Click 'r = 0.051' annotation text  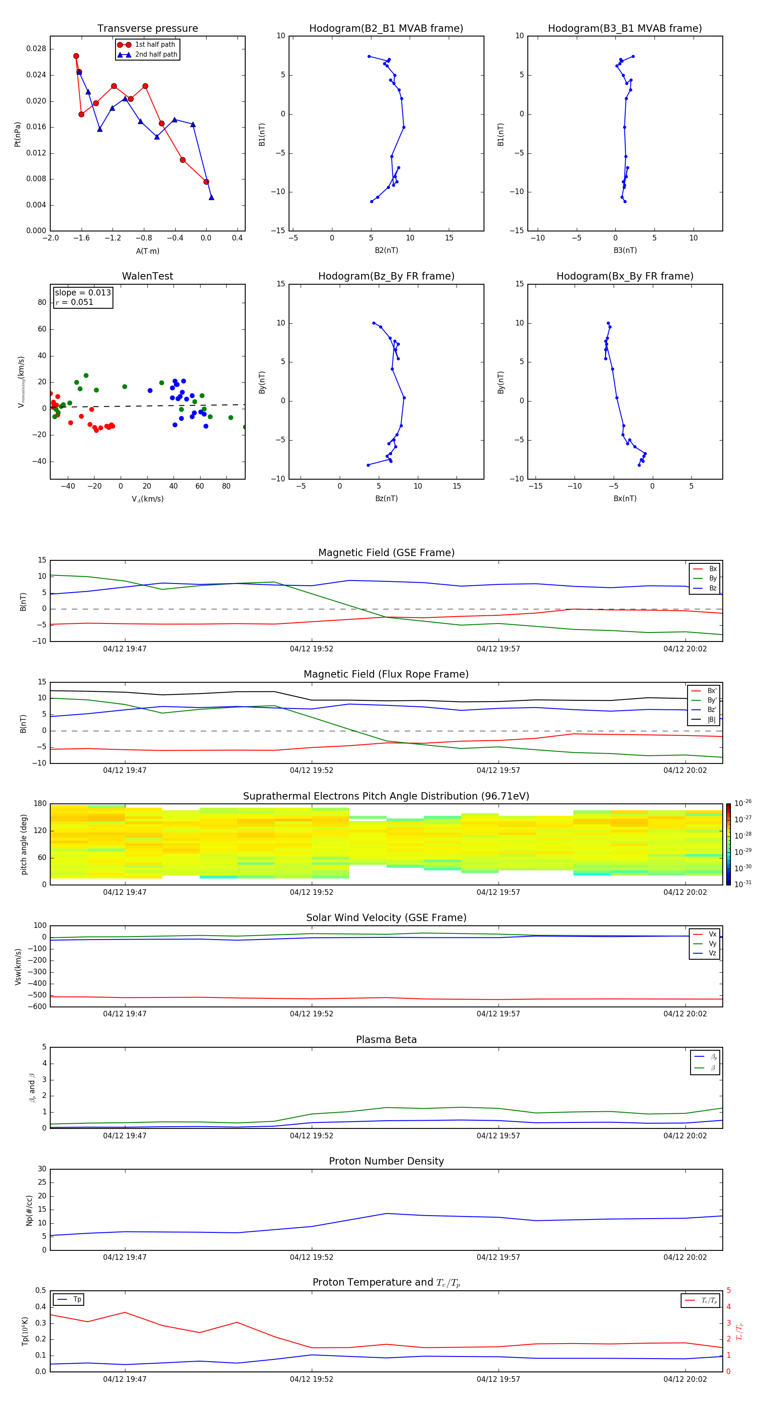74,302
